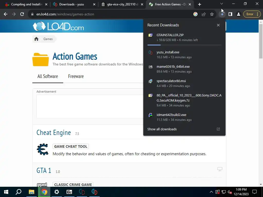Open taskbar search
The width and height of the screenshot is (263, 197).
tap(18, 192)
